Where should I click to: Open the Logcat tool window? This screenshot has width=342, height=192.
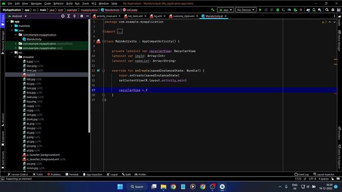pyautogui.click(x=112, y=174)
